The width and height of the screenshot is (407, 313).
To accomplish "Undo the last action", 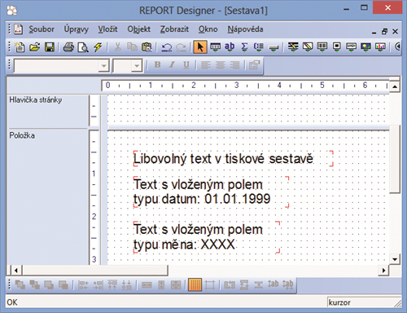I will (x=167, y=47).
